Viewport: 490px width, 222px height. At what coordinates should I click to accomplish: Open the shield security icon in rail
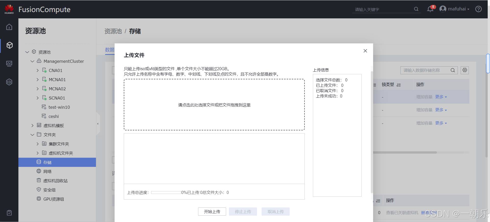[x=9, y=82]
